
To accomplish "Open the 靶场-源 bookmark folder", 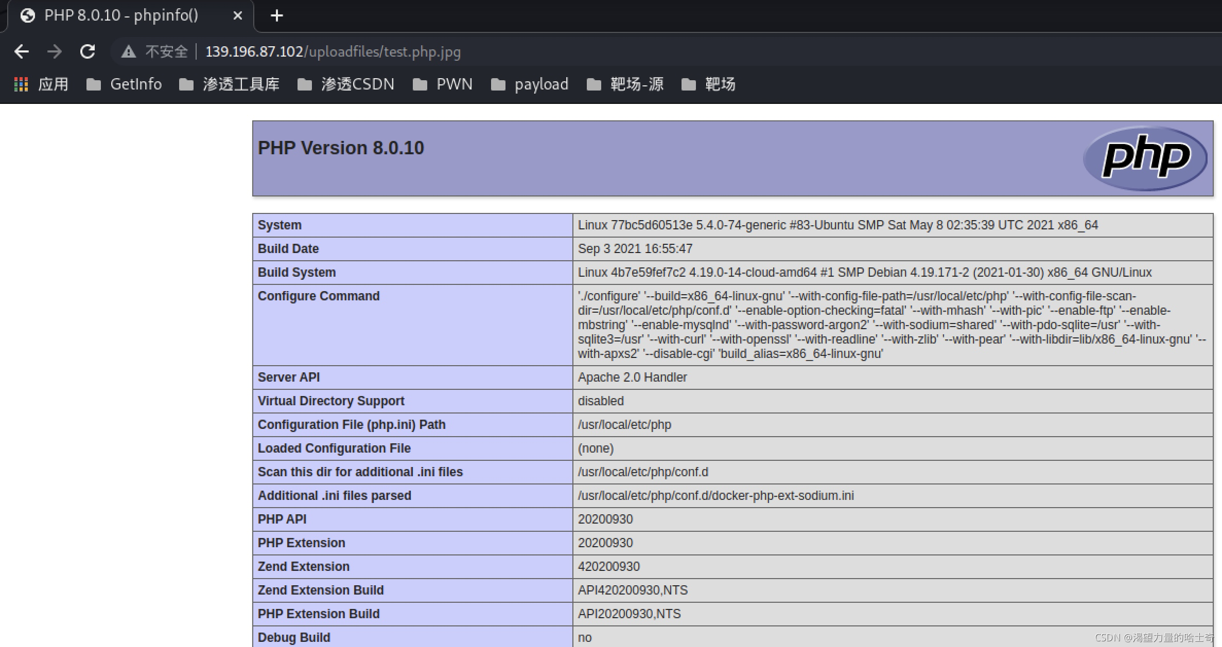I will point(625,84).
